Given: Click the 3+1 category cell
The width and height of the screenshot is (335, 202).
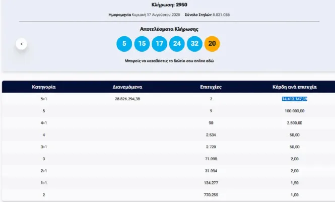Looking at the screenshot, I should point(44,147).
